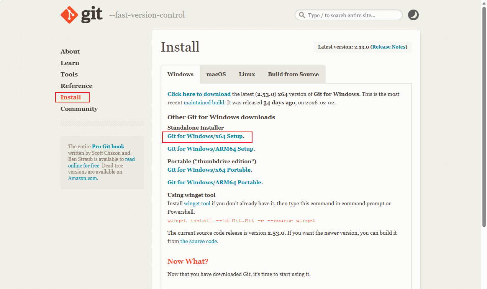The image size is (487, 289).
Task: Open the winget tool link
Action: point(197,204)
